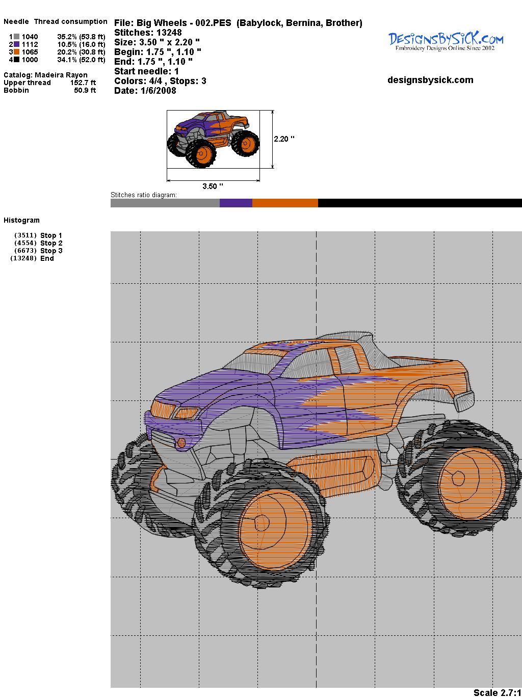Image resolution: width=522 pixels, height=698 pixels.
Task: Jump to Stop 3 in histogram
Action: coord(51,251)
